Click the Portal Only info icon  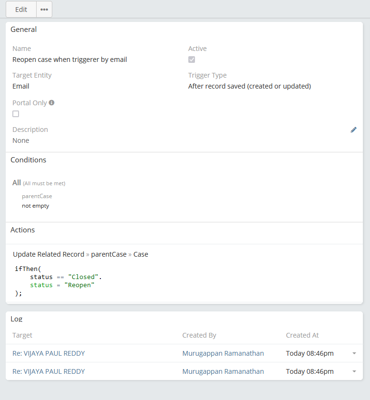pos(52,102)
